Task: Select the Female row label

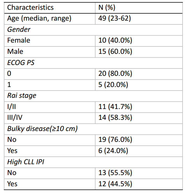Action: [x=19, y=41]
